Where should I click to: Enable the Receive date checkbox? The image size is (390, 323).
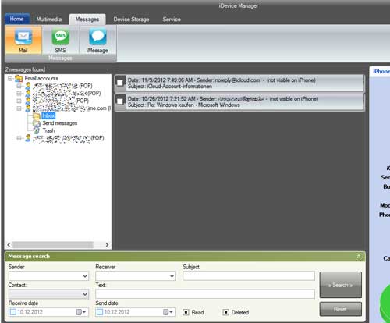(12, 312)
